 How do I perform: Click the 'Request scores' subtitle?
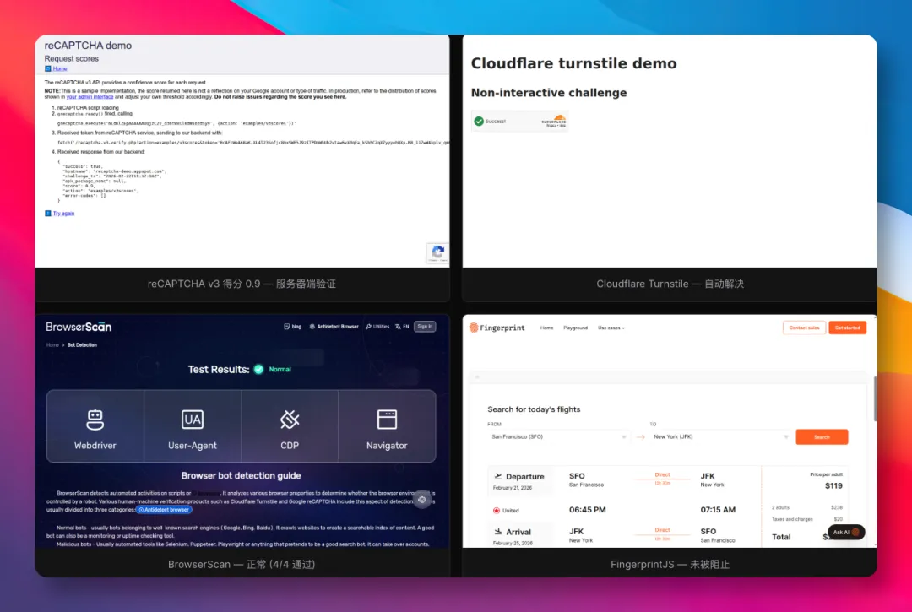pyautogui.click(x=72, y=59)
